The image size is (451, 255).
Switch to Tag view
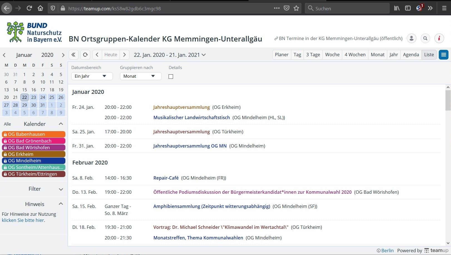[297, 55]
